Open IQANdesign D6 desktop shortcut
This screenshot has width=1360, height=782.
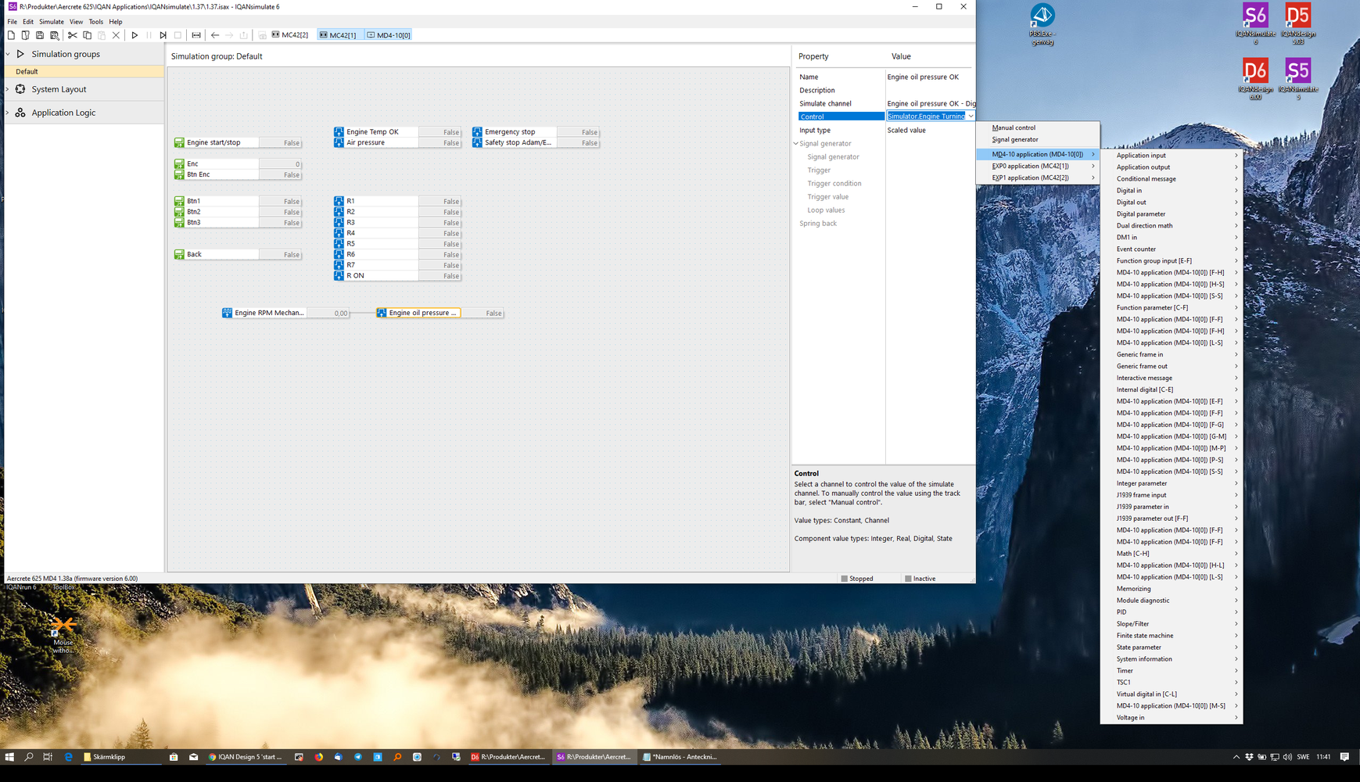tap(1254, 77)
